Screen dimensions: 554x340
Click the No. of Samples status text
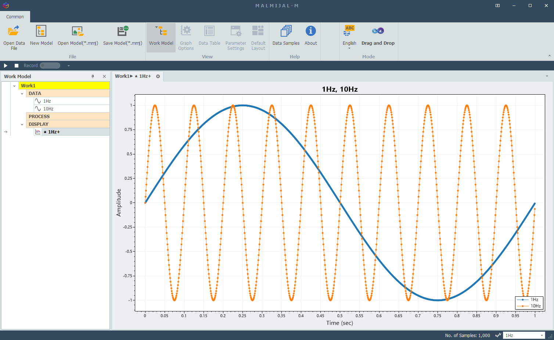[468, 335]
